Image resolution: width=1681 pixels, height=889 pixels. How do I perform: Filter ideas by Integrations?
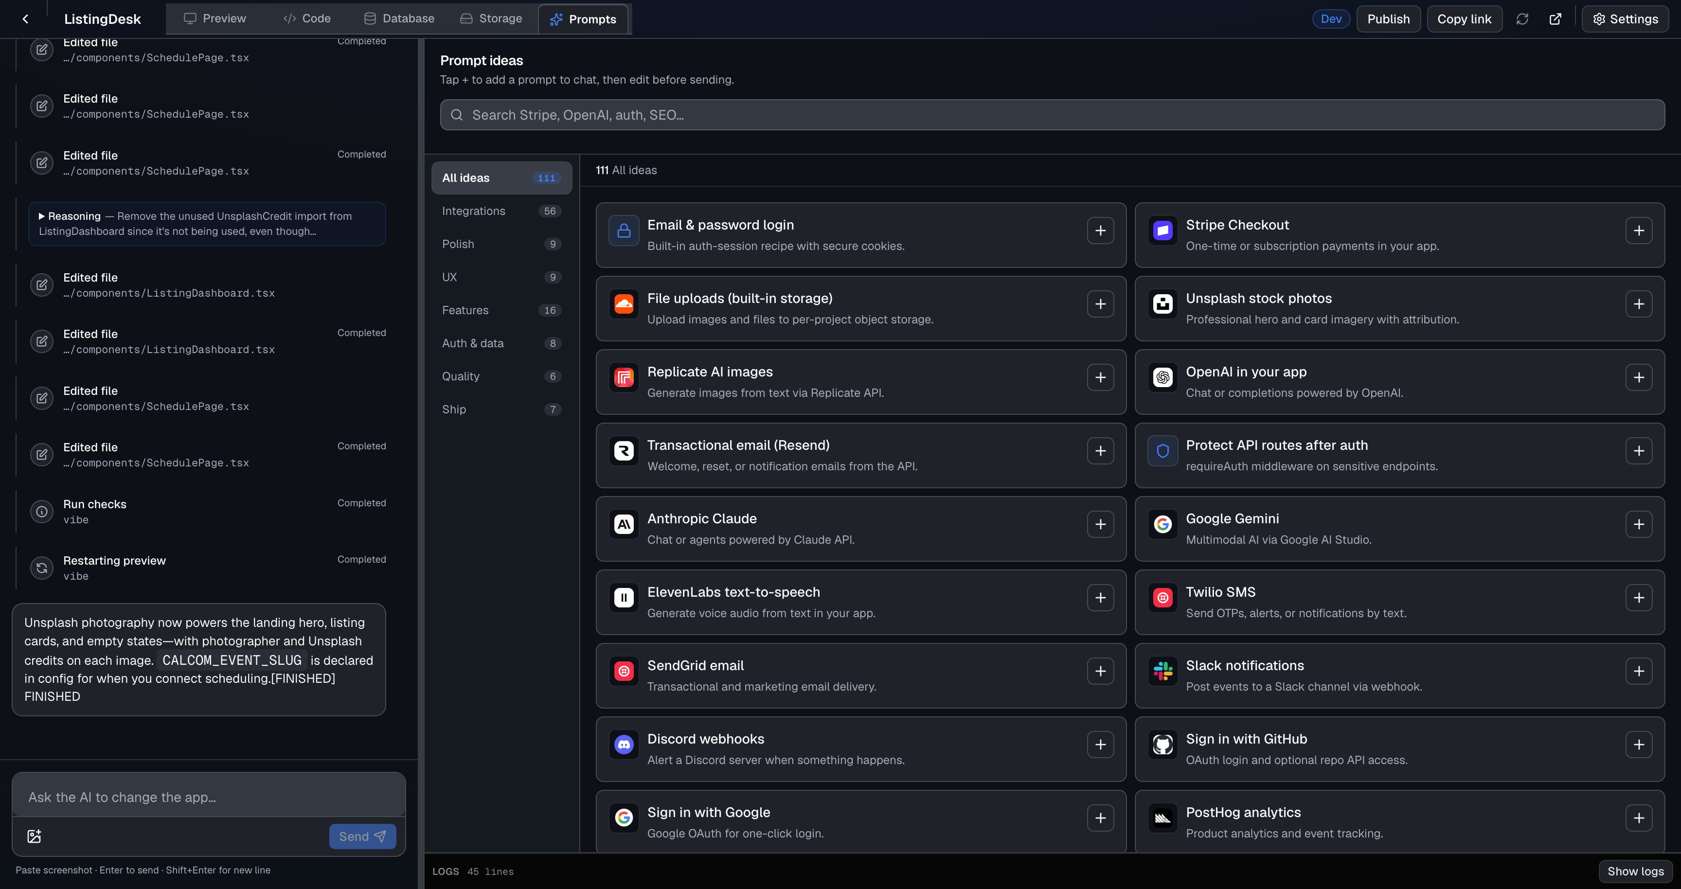click(501, 211)
